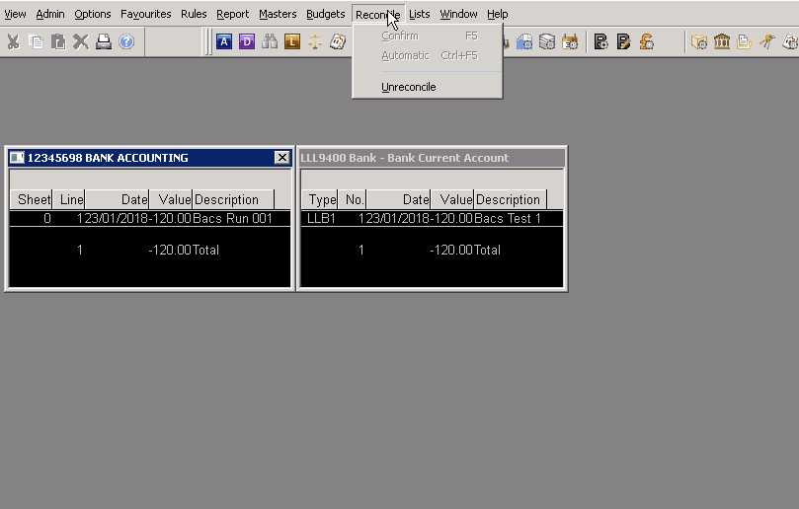Sort by Description column in Bank Accounting
Screen dimensions: 799x509
pos(233,199)
